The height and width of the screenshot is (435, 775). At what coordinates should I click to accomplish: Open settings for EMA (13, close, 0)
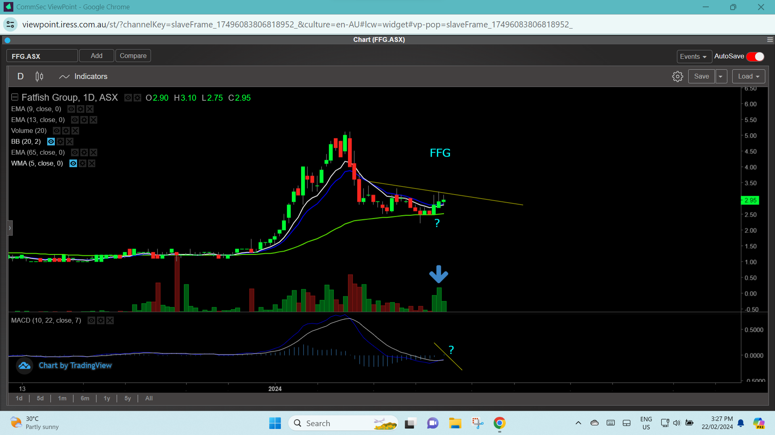(84, 120)
